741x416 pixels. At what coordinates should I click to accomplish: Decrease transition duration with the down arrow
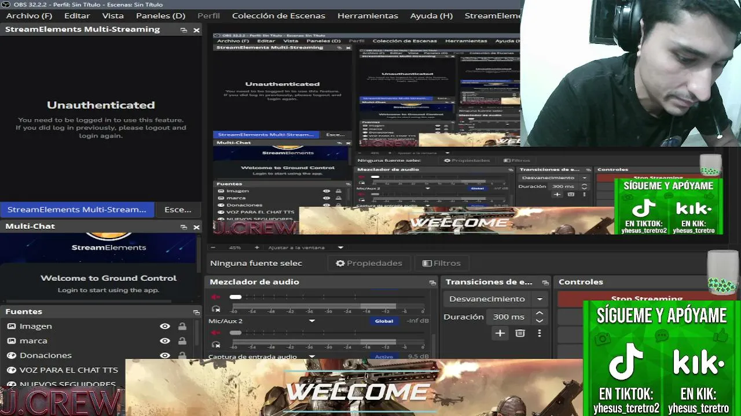[540, 321]
